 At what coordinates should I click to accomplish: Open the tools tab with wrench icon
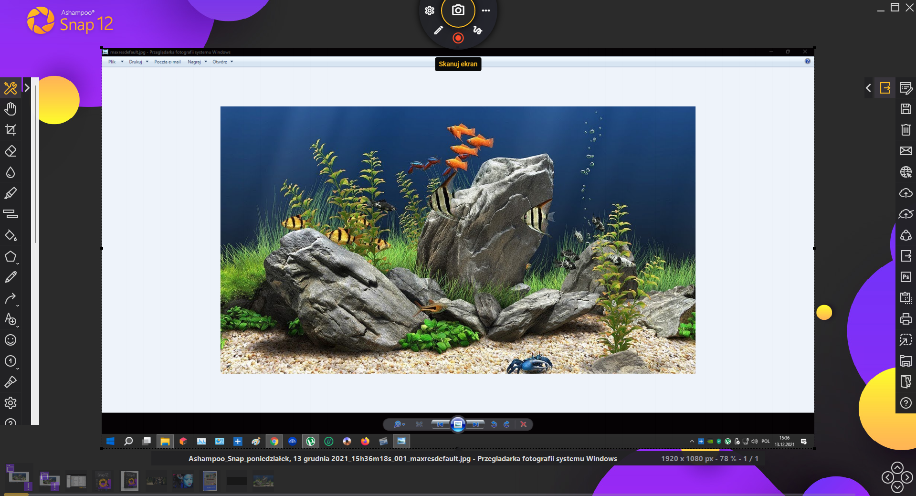click(x=11, y=88)
